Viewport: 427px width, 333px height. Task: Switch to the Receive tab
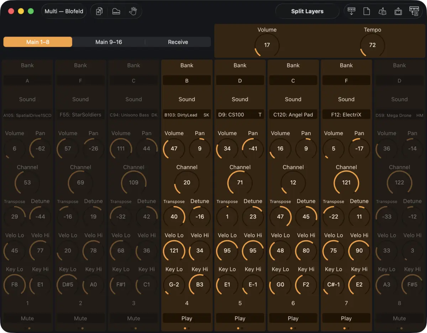[x=178, y=42]
